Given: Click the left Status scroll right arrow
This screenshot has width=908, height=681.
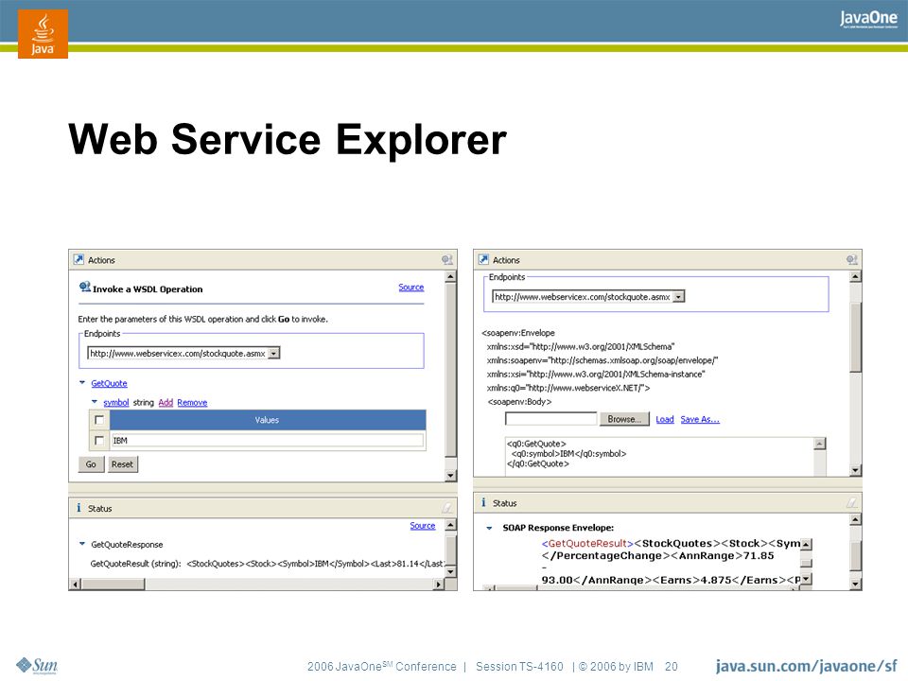Looking at the screenshot, I should (438, 585).
